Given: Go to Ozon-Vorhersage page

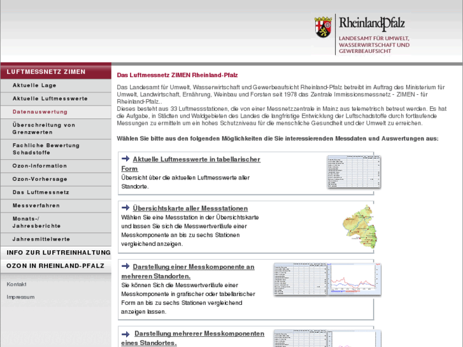Looking at the screenshot, I should click(56, 180).
